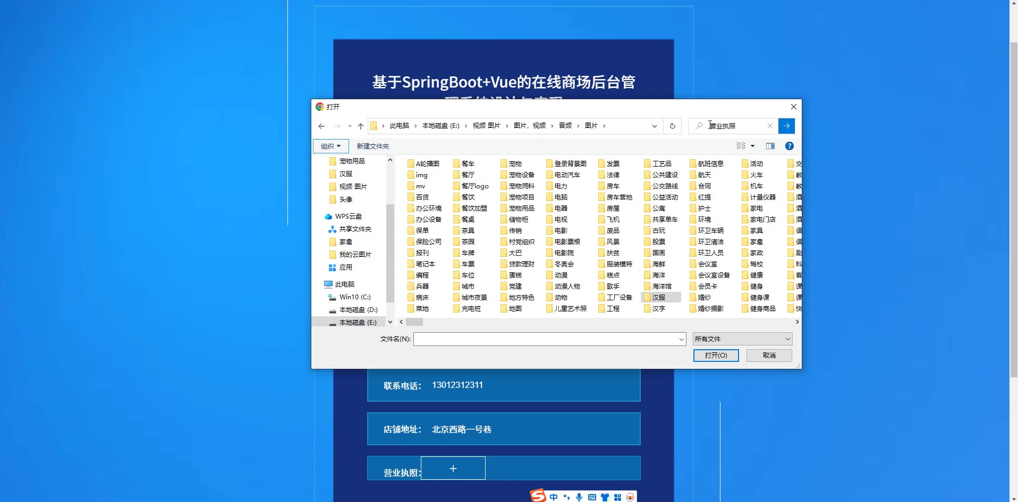The height and width of the screenshot is (502, 1018).
Task: Go back using the dialog's back arrow
Action: (x=321, y=126)
